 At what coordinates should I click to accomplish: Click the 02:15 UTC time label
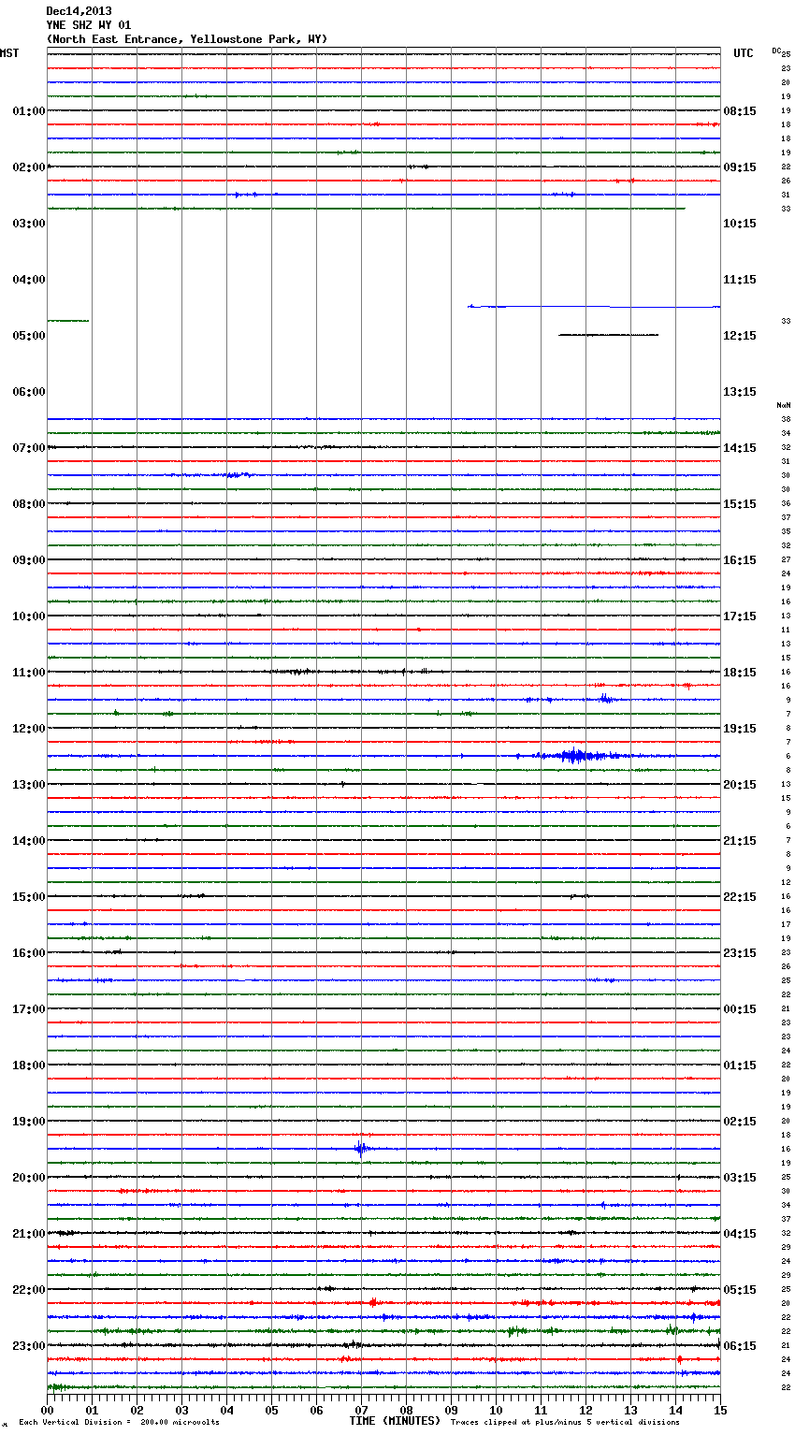(740, 1122)
